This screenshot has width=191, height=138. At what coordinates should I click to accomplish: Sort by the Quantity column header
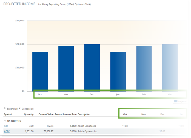(29, 114)
